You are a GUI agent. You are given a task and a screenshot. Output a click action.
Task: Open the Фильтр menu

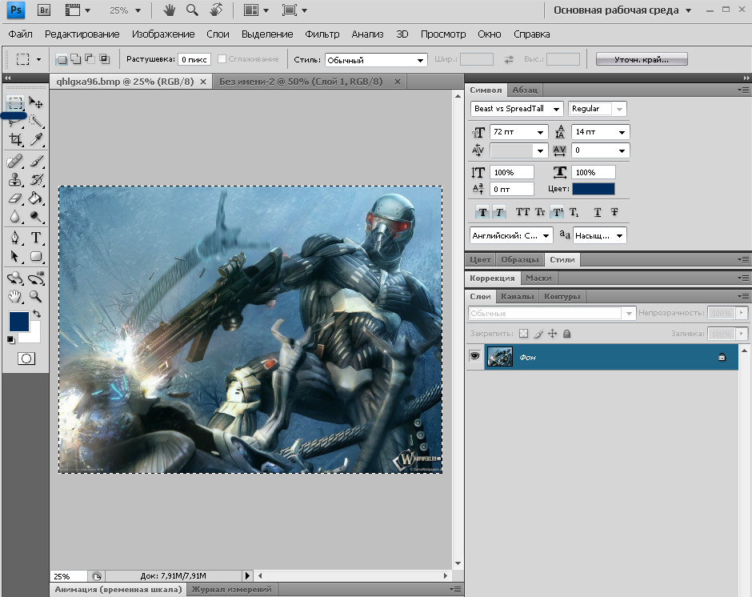pyautogui.click(x=322, y=34)
